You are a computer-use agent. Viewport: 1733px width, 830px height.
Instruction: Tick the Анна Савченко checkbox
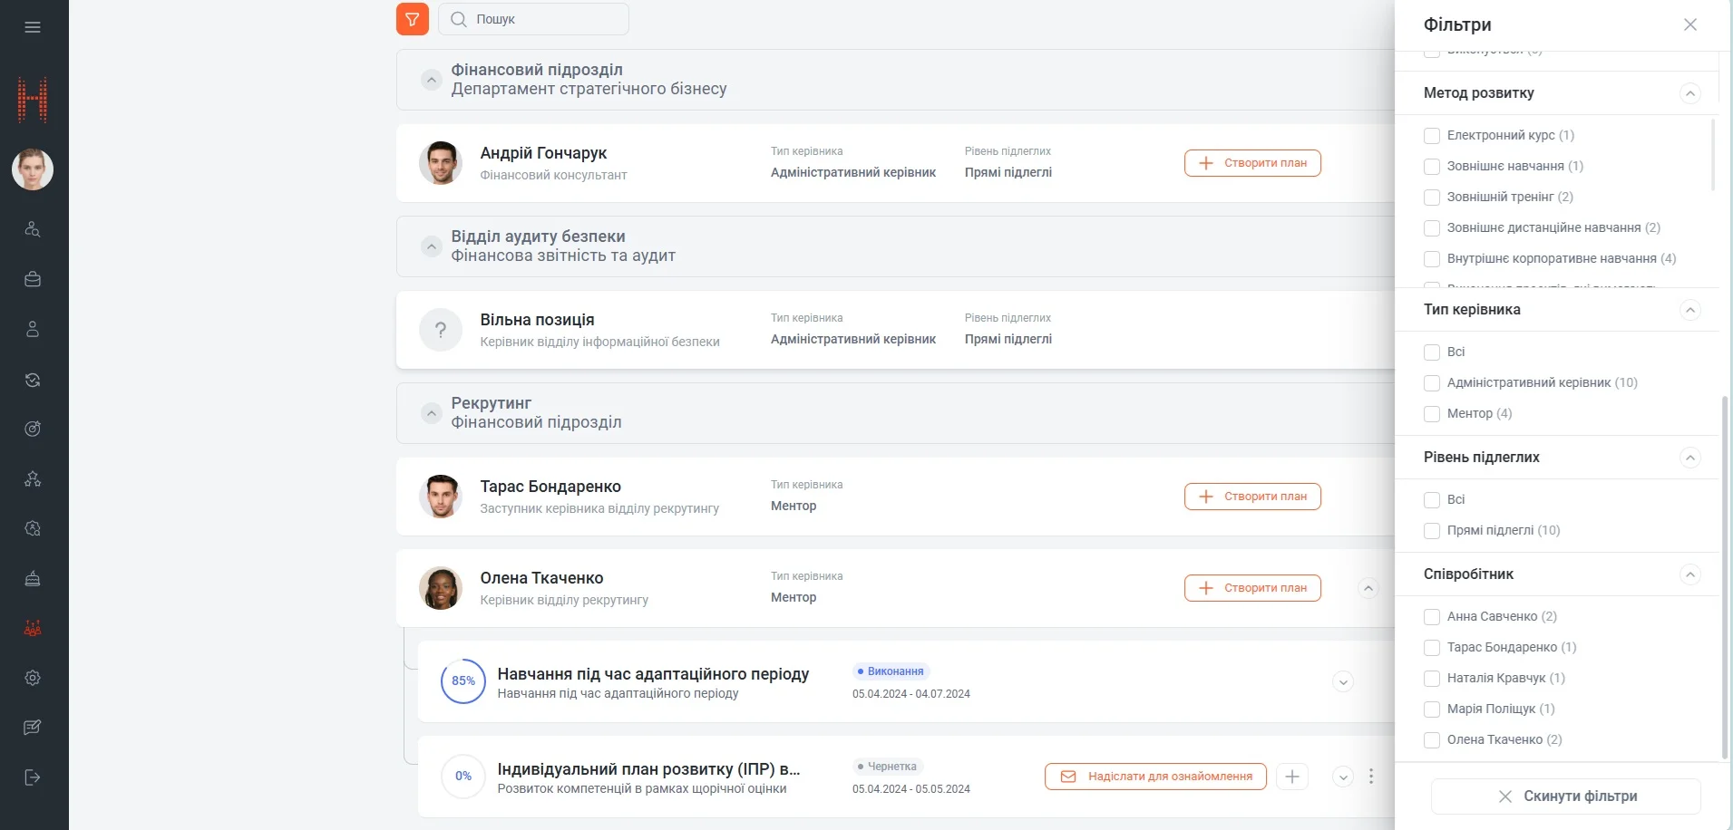pyautogui.click(x=1432, y=617)
